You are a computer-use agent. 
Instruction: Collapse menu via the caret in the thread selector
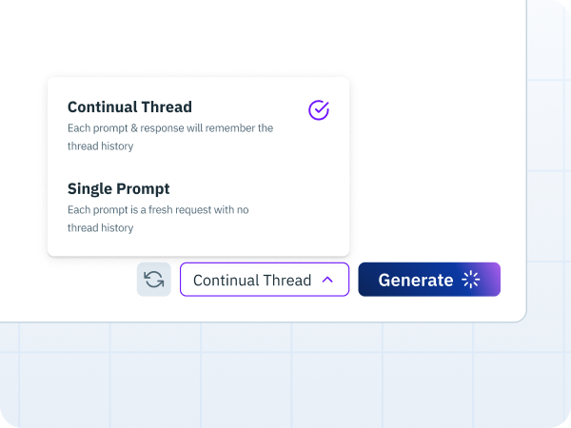(327, 280)
